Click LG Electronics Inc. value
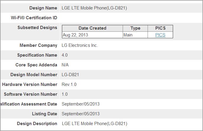The height and width of the screenshot is (131, 203). [x=80, y=45]
